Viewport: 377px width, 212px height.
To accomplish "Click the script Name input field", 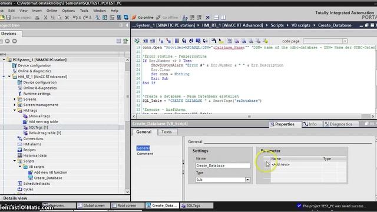I will (x=223, y=165).
